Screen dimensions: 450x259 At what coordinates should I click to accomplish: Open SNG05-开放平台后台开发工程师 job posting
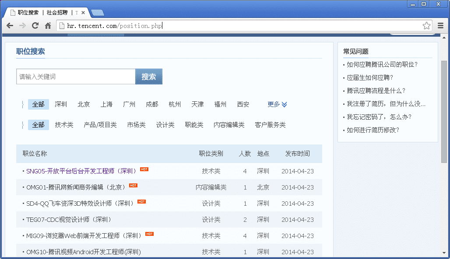(82, 171)
